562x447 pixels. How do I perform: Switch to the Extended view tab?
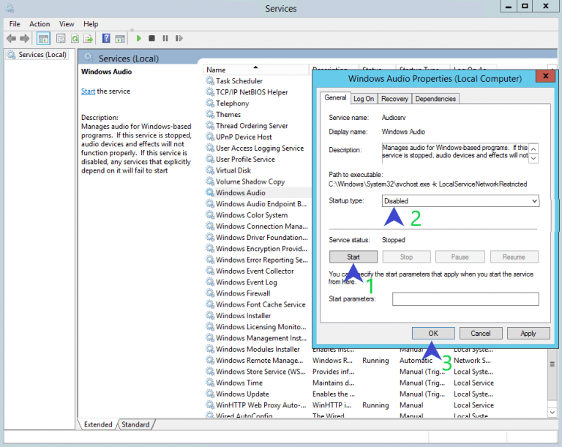(98, 424)
